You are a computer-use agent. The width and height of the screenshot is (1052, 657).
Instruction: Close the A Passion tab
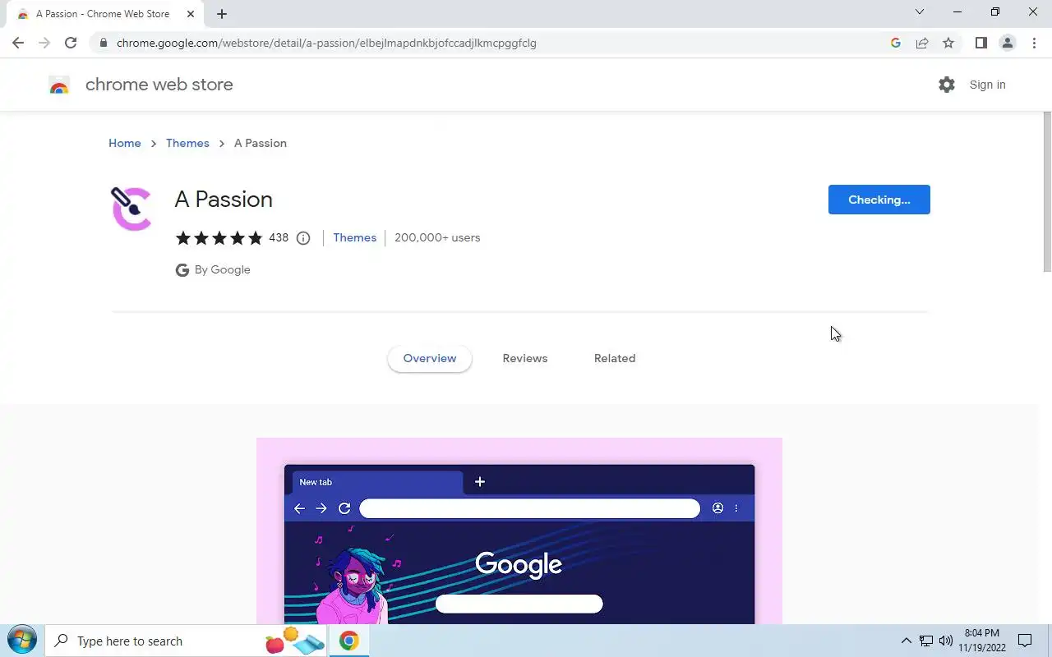click(x=190, y=14)
